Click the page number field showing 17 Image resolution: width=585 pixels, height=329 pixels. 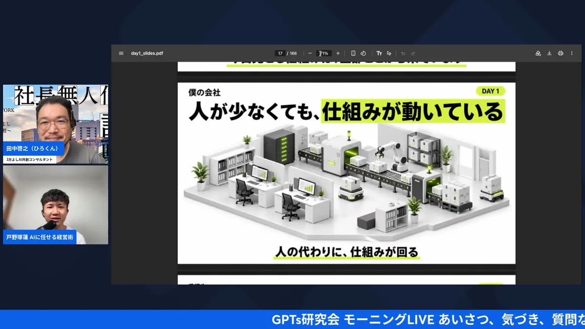point(280,53)
